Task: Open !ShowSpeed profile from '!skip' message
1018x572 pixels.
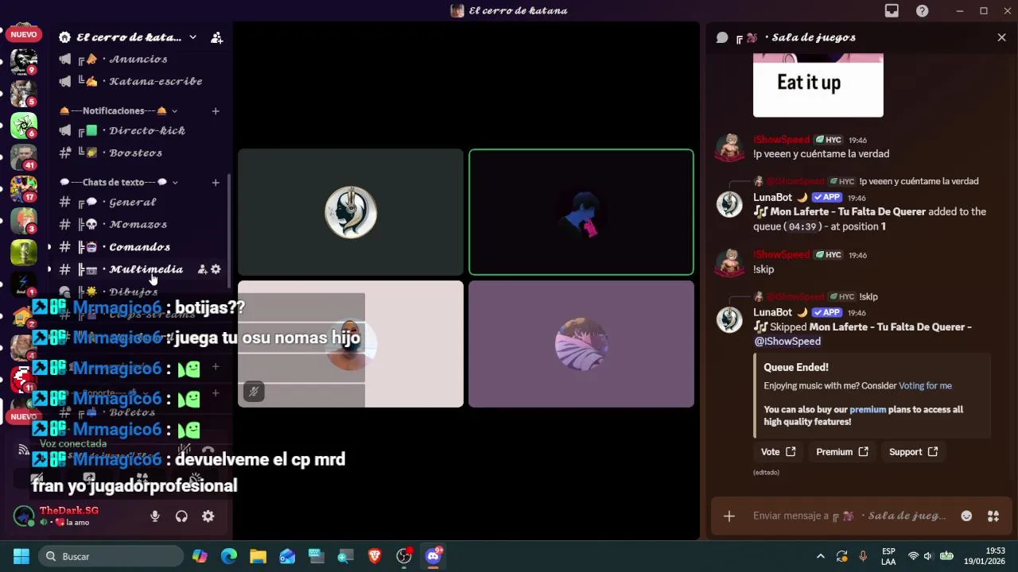Action: [x=729, y=261]
